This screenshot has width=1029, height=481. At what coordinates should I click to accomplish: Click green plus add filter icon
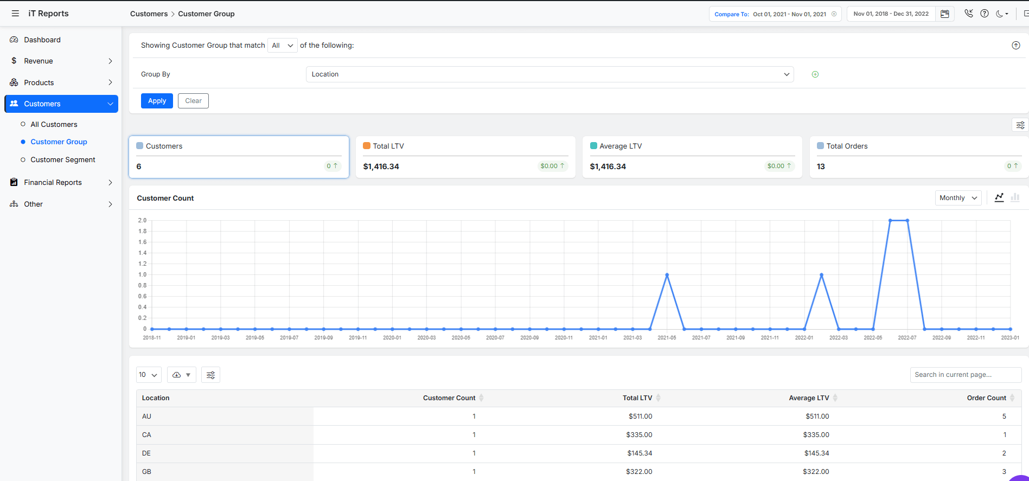click(815, 74)
